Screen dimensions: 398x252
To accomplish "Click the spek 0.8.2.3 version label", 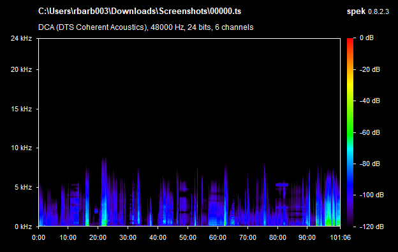I will pos(368,11).
